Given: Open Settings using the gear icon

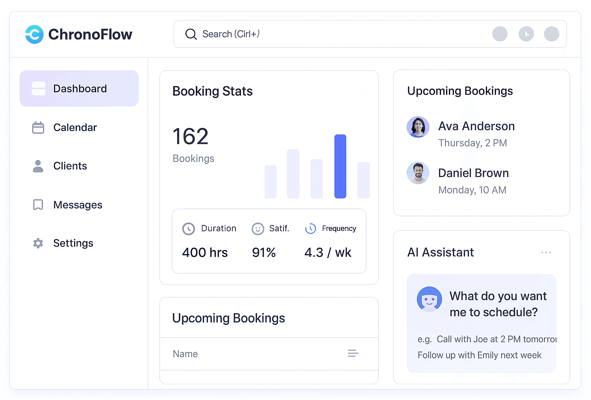Looking at the screenshot, I should (x=38, y=243).
